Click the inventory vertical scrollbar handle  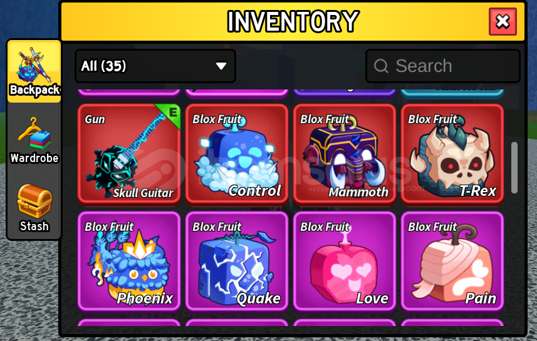click(514, 168)
